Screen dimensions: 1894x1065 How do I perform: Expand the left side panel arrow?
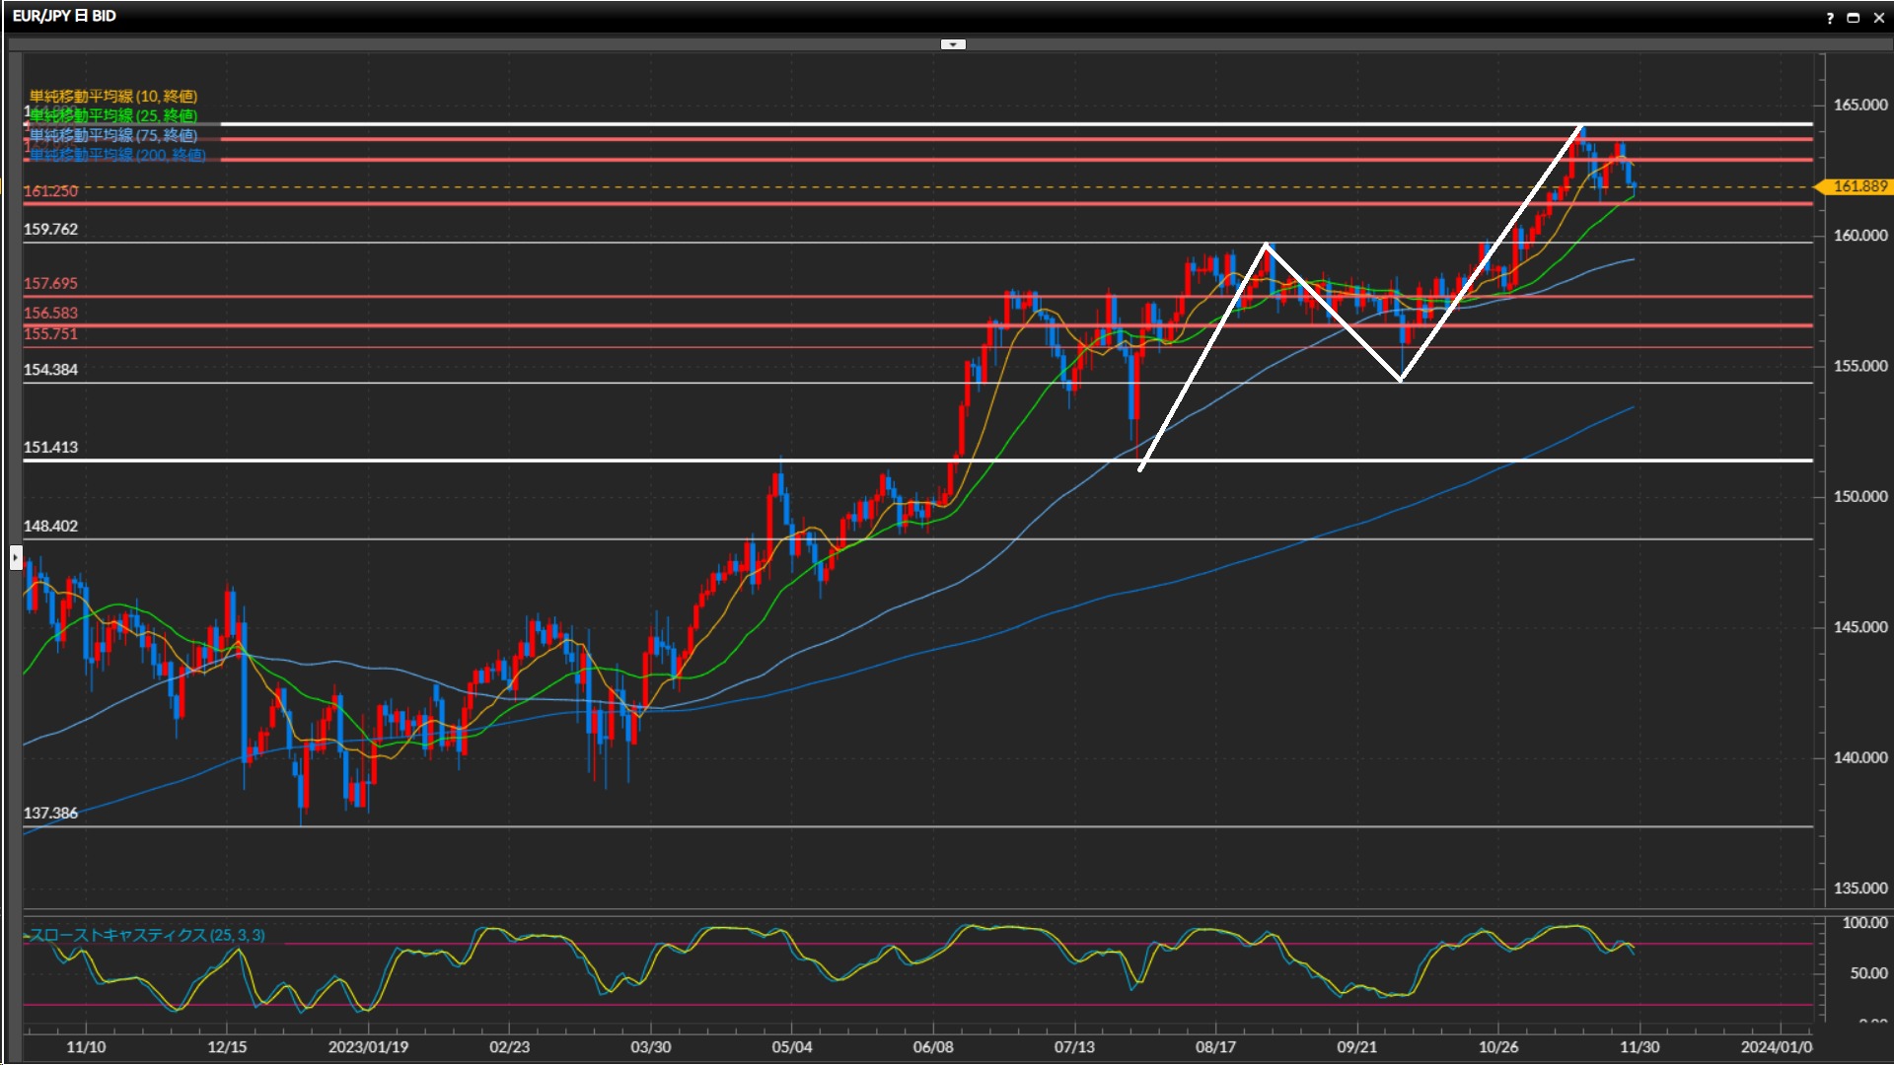coord(15,558)
